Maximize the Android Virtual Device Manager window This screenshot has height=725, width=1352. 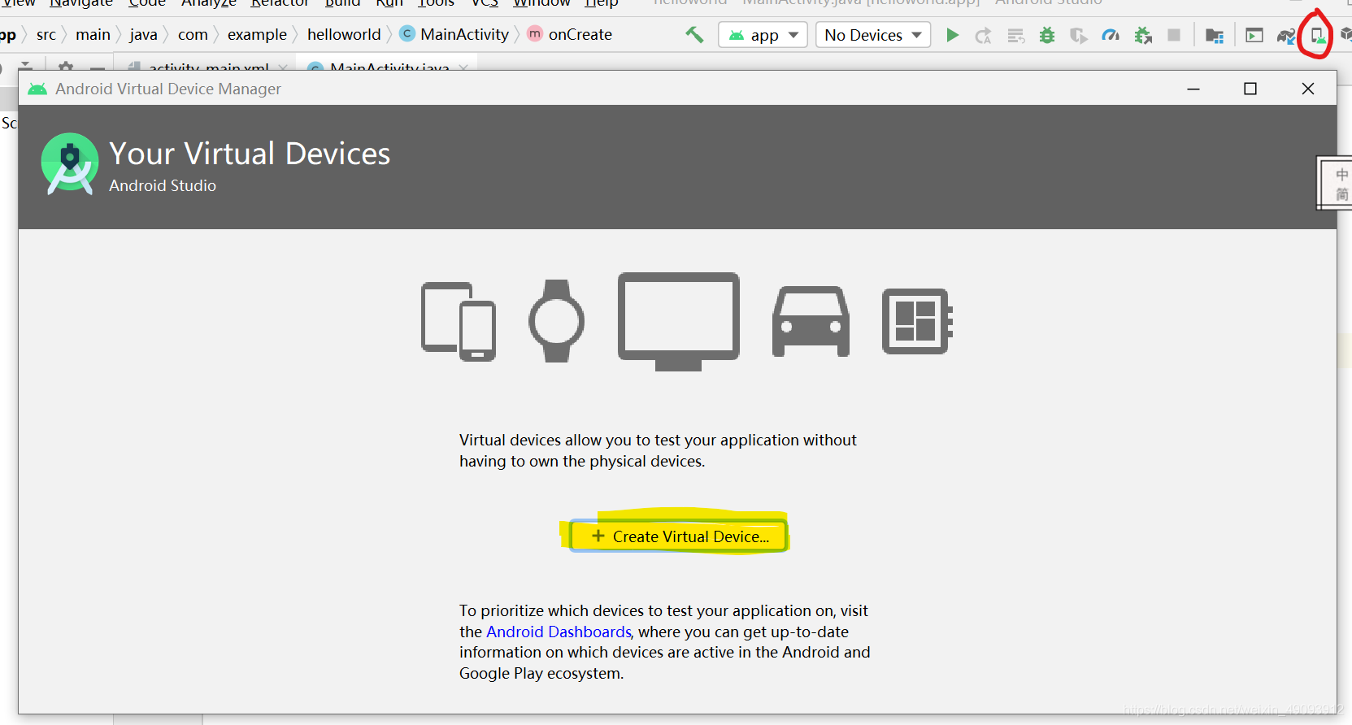click(1250, 89)
